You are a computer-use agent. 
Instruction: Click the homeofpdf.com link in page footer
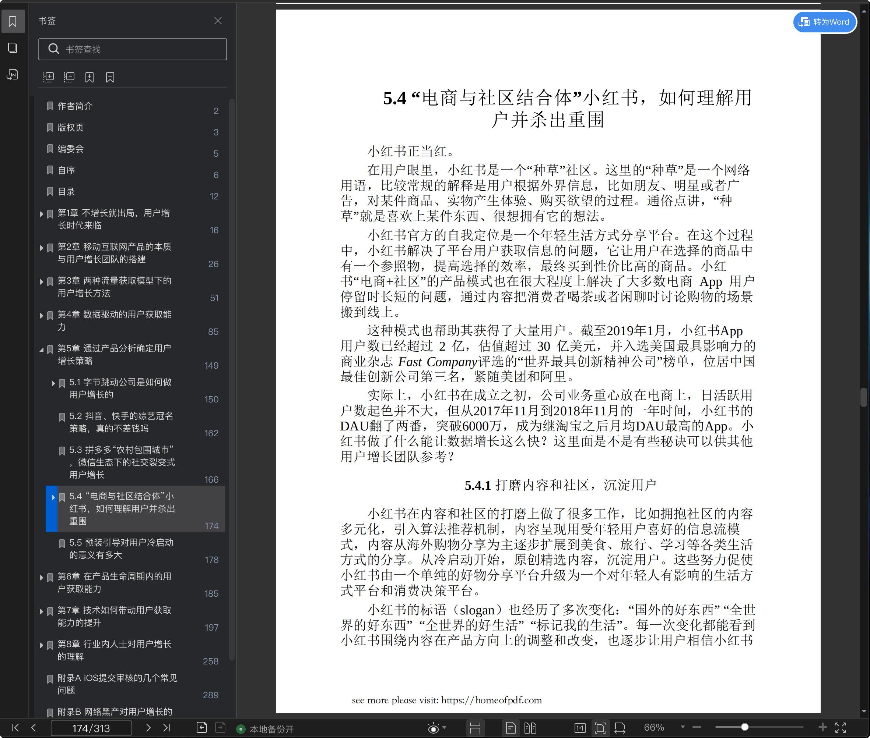(491, 700)
